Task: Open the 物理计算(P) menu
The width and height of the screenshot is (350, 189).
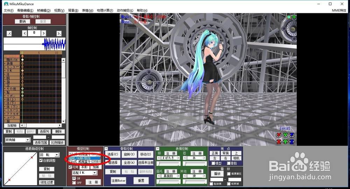Action: pyautogui.click(x=105, y=10)
